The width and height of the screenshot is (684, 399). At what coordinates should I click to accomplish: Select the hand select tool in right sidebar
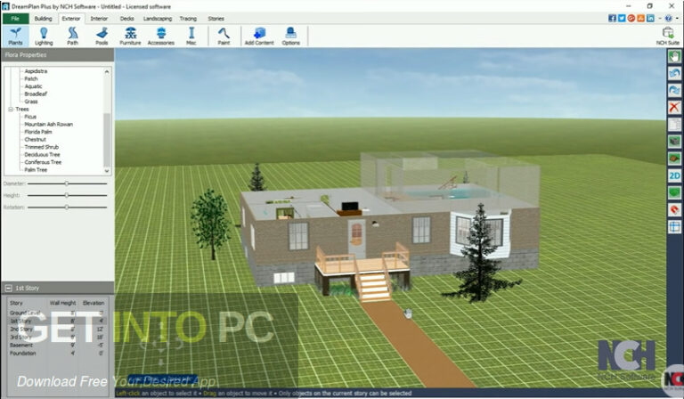click(674, 56)
